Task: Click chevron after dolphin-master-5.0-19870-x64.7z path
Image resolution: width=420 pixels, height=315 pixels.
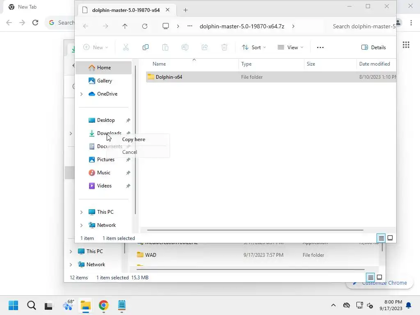Action: tap(293, 26)
